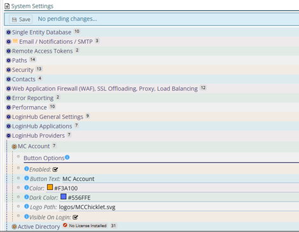
Task: Click the red No License icon
Action: (65, 225)
